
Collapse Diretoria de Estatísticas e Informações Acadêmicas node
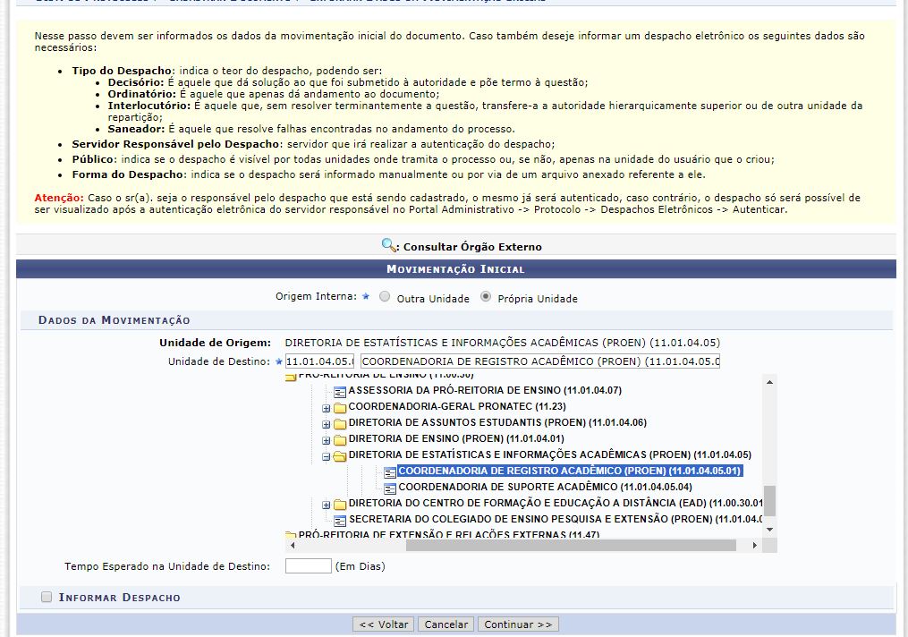point(327,455)
